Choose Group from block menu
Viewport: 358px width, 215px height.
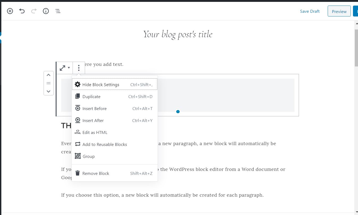pos(115,156)
